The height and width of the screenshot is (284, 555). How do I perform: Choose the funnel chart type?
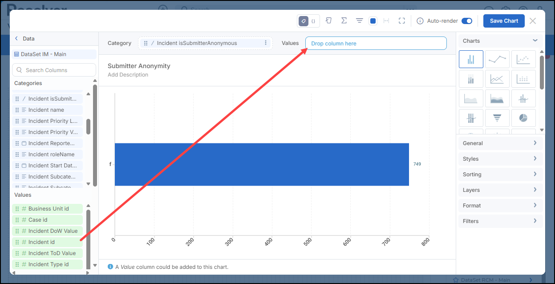(497, 118)
